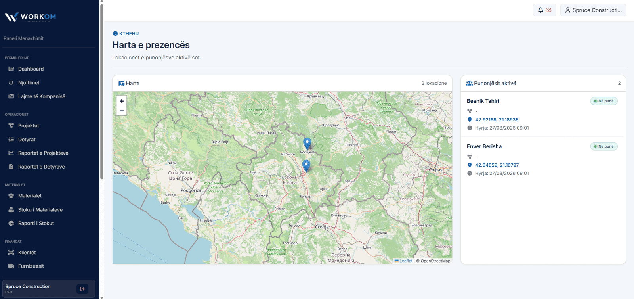Open the Spruce Constructi... user menu
This screenshot has width=634, height=299.
click(593, 10)
